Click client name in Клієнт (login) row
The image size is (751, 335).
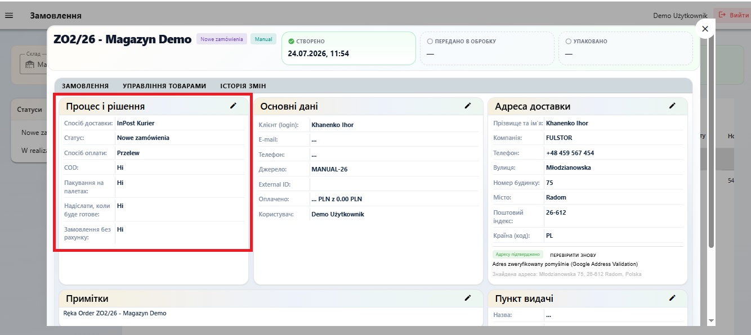pyautogui.click(x=333, y=125)
